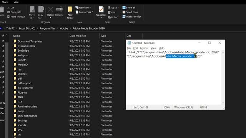
Task: Click the Notepad scrollbar up arrow
Action: 223,52
